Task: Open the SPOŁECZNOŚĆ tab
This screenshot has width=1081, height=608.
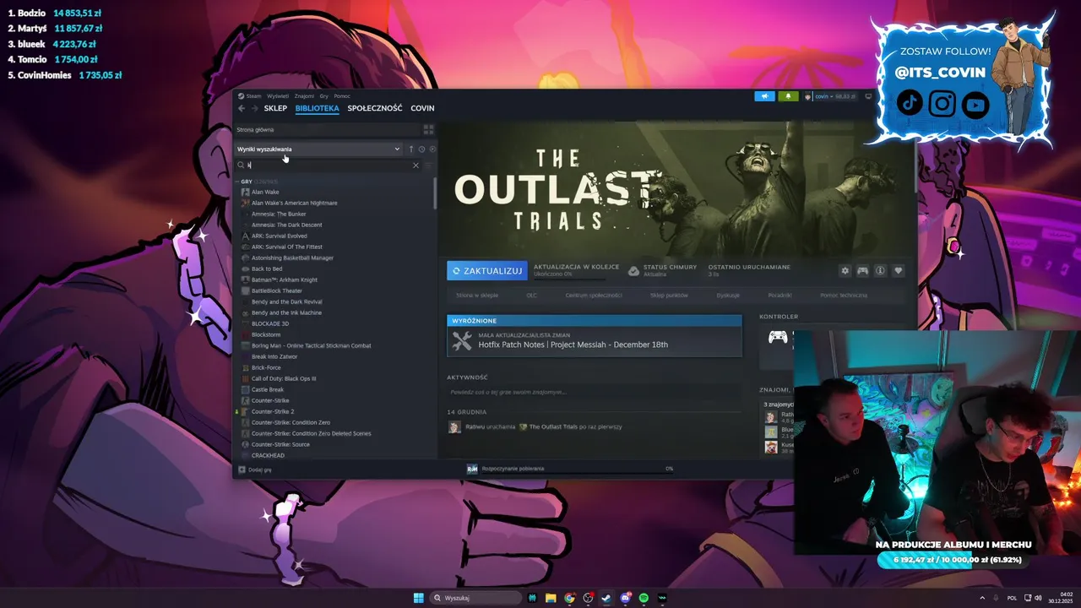Action: pyautogui.click(x=375, y=108)
